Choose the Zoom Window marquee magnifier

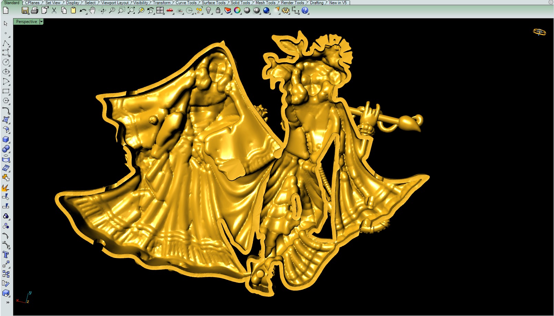pyautogui.click(x=122, y=10)
